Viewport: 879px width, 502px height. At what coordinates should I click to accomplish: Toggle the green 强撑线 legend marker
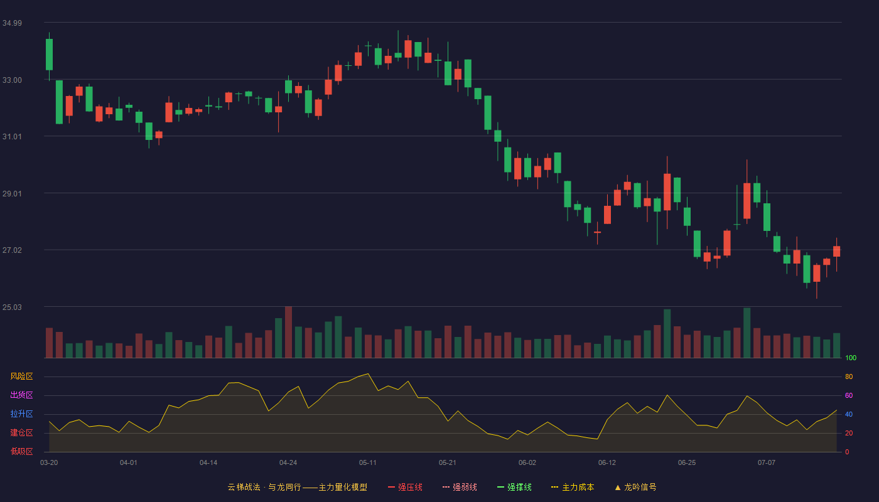pyautogui.click(x=500, y=487)
